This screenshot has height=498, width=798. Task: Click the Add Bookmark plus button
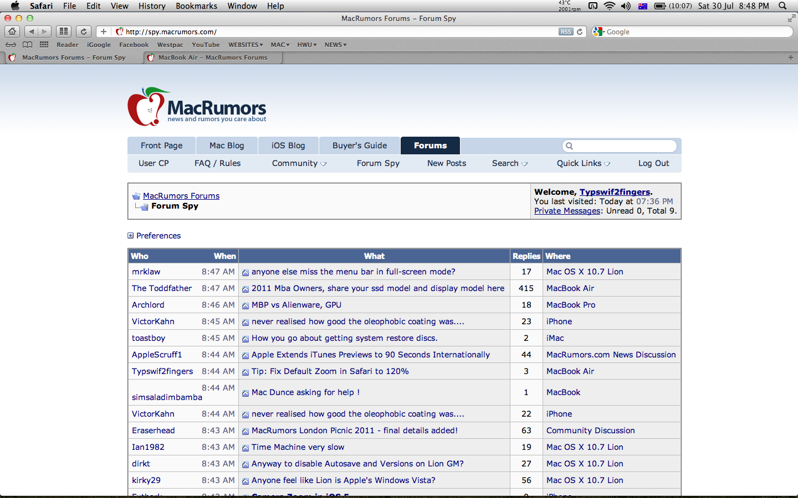[104, 32]
